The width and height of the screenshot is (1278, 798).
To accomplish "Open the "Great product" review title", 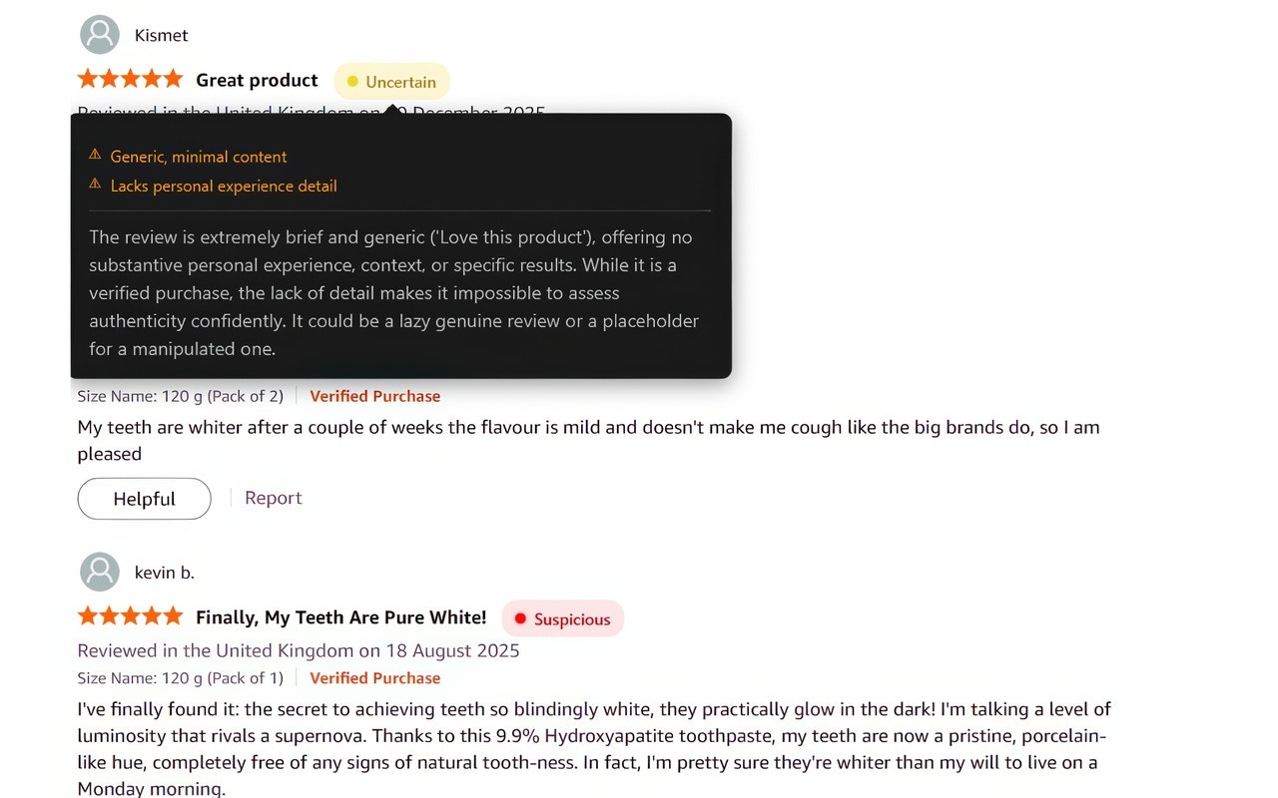I will click(x=257, y=80).
